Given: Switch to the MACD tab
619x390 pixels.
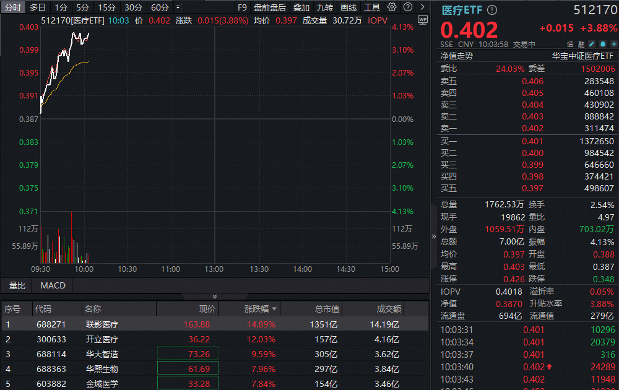Looking at the screenshot, I should tap(52, 285).
